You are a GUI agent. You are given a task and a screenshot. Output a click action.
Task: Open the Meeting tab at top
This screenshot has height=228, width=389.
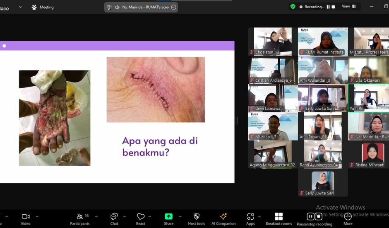[x=43, y=7]
